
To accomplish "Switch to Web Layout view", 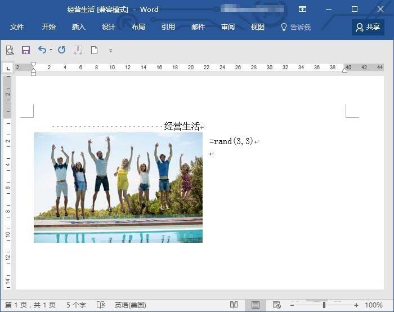I will pyautogui.click(x=276, y=305).
